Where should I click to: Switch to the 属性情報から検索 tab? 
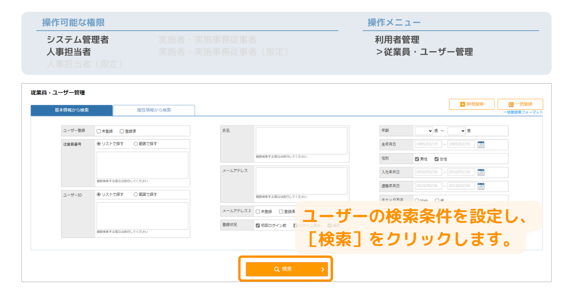point(154,110)
